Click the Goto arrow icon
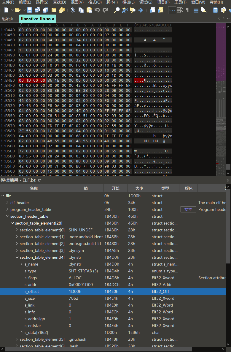The width and height of the screenshot is (231, 352). click(x=141, y=10)
